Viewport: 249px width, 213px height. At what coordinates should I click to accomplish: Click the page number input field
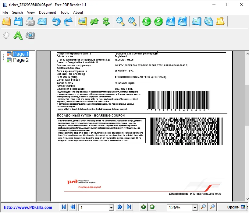click(x=94, y=208)
